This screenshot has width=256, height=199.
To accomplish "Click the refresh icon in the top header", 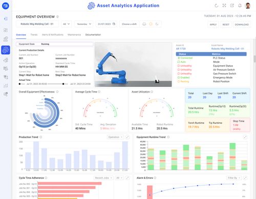I will [x=217, y=6].
